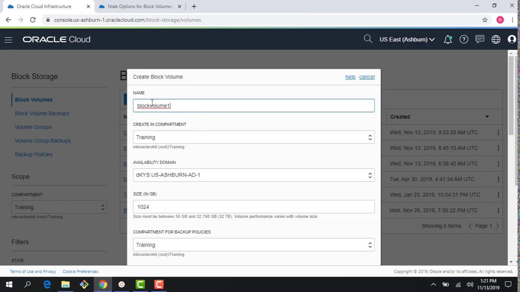Screen dimensions: 520x292
Task: Open actions menu for Nov 26, 2018 row
Action: pyautogui.click(x=498, y=210)
